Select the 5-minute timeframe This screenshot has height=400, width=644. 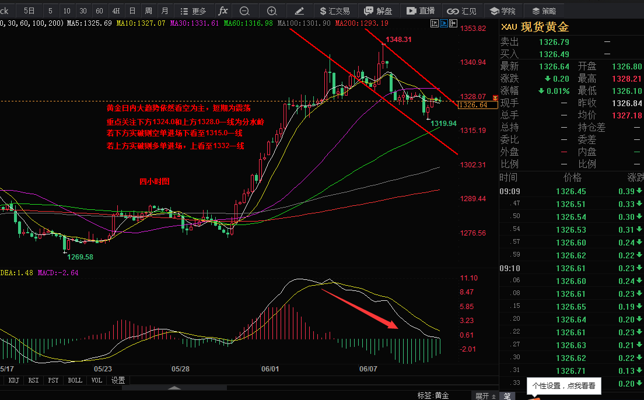point(51,11)
